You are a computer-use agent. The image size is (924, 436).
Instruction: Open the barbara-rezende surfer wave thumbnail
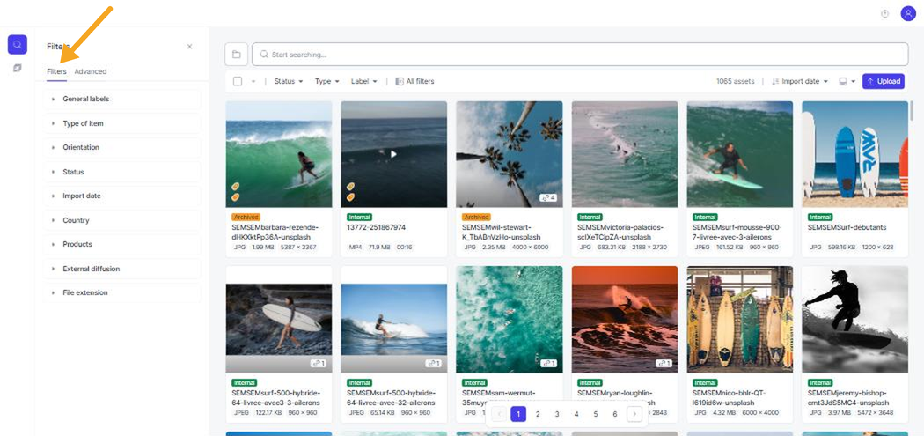279,154
